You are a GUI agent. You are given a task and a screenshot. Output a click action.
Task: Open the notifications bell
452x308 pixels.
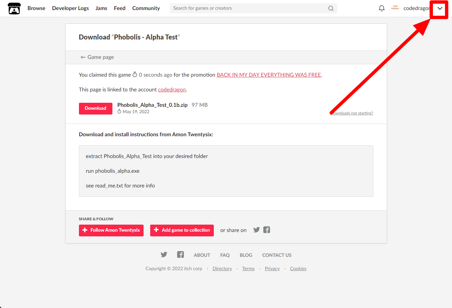(x=381, y=8)
